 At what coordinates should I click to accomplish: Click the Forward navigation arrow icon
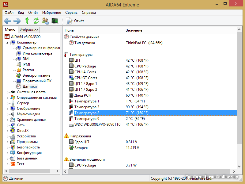click(x=17, y=21)
